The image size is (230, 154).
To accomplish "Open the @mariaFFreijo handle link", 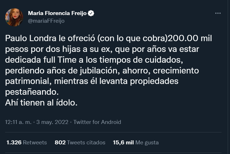I will tap(46, 21).
